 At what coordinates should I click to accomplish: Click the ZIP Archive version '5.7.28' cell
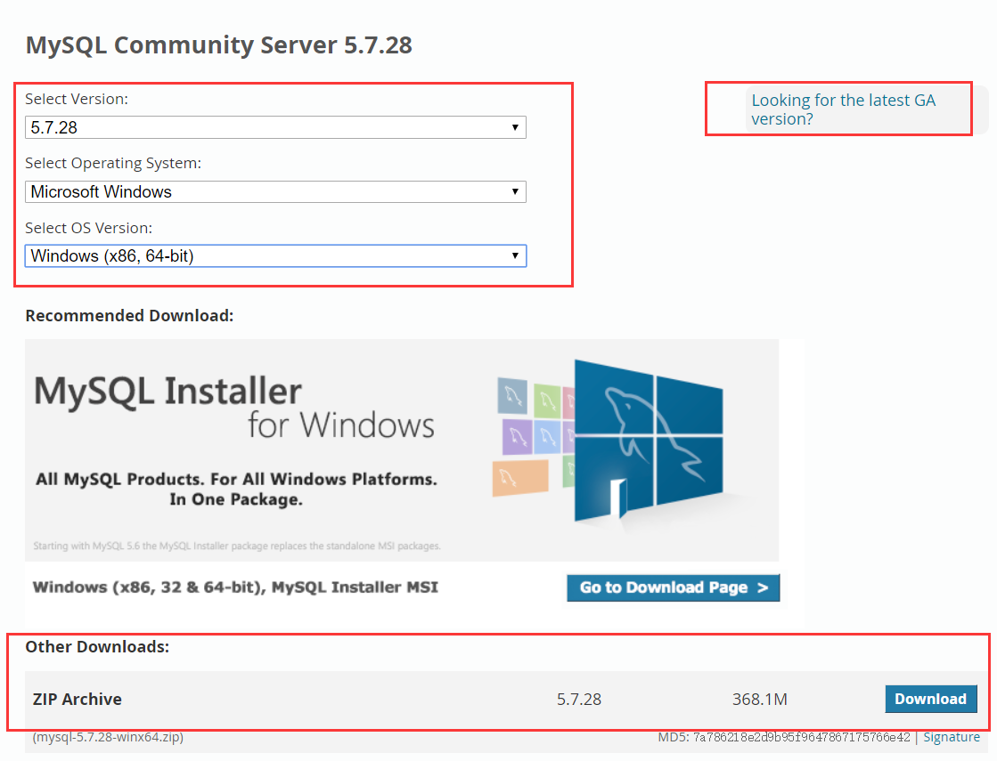578,700
